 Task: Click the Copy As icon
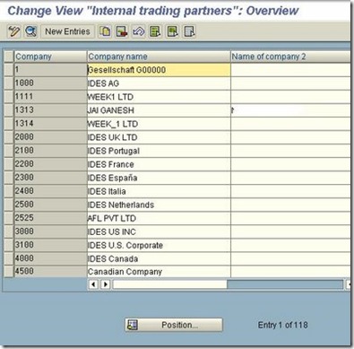pyautogui.click(x=105, y=31)
